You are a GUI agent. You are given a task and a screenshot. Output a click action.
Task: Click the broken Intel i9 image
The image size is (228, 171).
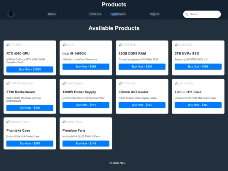point(68,45)
